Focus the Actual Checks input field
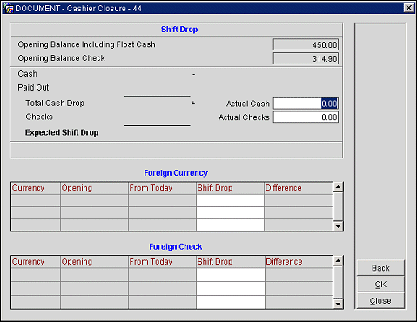 [x=306, y=117]
